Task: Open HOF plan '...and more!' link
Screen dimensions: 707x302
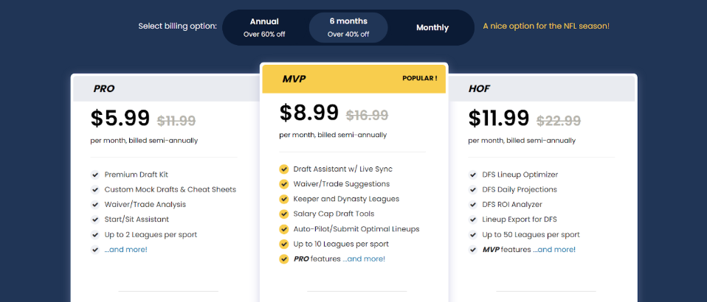Action: pos(554,250)
